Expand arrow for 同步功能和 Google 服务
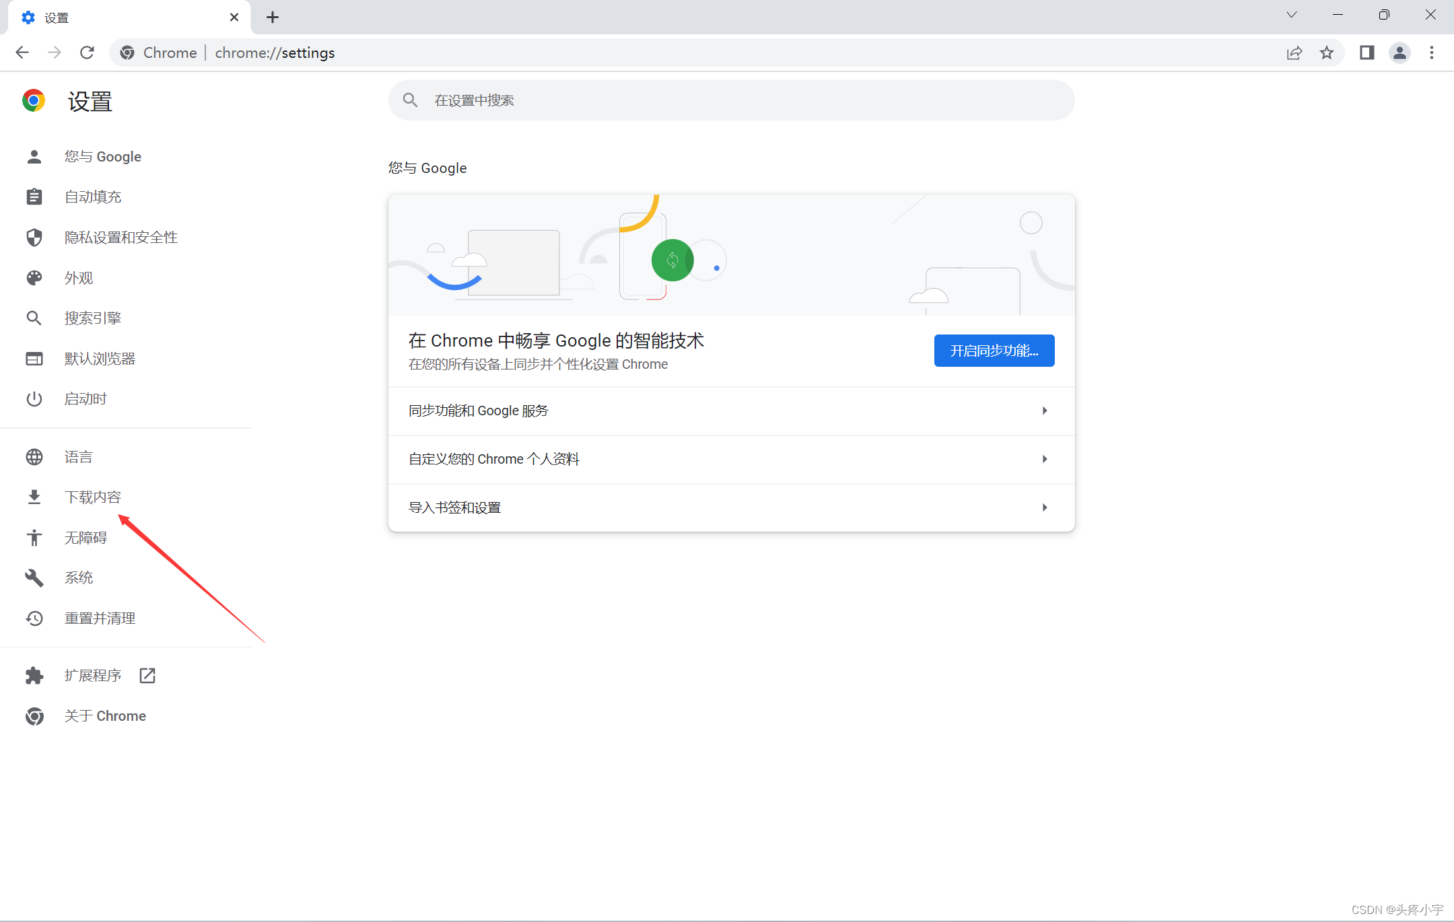Screen dimensions: 1454x922 click(x=1045, y=411)
